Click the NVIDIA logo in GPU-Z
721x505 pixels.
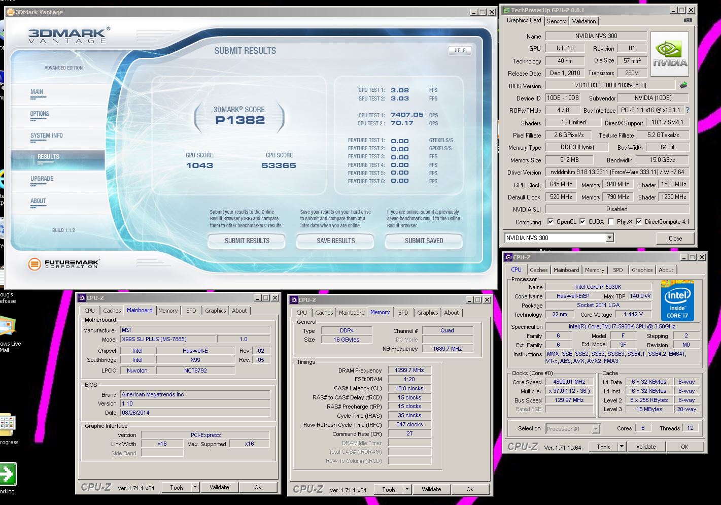point(670,54)
